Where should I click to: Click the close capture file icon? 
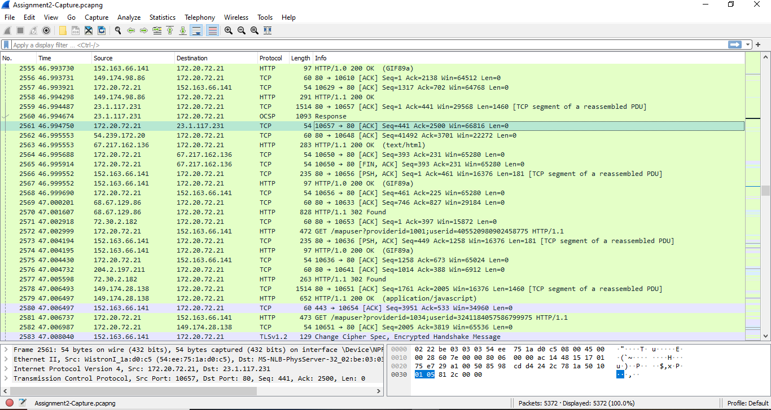pyautogui.click(x=89, y=30)
